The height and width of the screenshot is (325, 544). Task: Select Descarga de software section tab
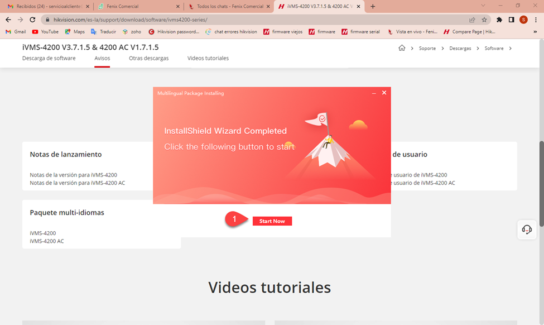[x=49, y=58]
